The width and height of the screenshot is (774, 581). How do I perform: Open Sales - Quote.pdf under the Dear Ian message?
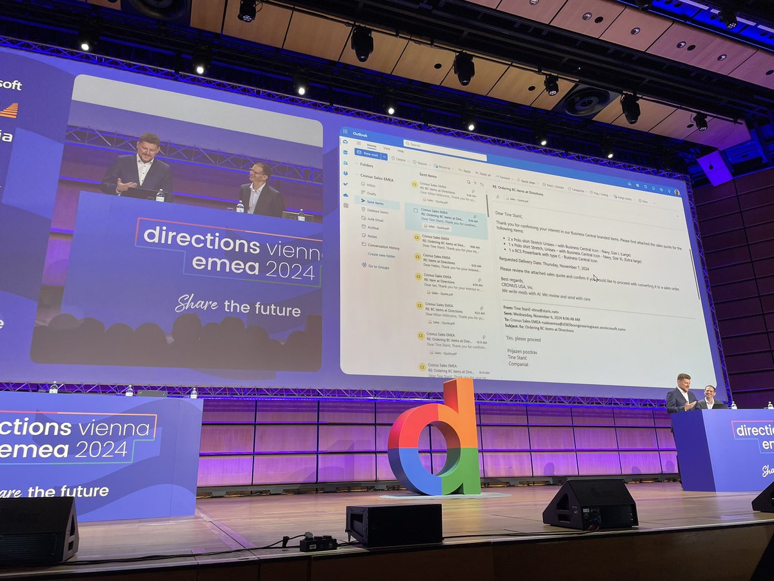pyautogui.click(x=441, y=294)
